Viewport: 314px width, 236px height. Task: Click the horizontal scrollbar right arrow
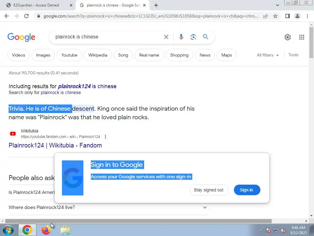point(306,221)
